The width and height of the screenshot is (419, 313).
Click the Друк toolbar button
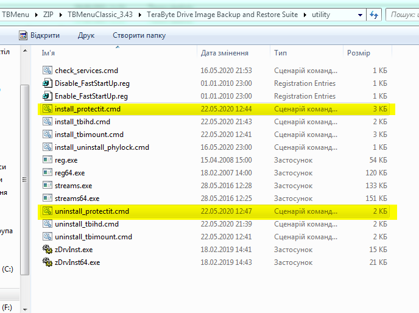pyautogui.click(x=86, y=35)
